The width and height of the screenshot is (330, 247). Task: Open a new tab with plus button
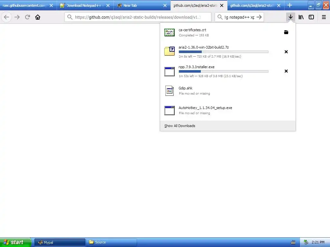pos(290,5)
